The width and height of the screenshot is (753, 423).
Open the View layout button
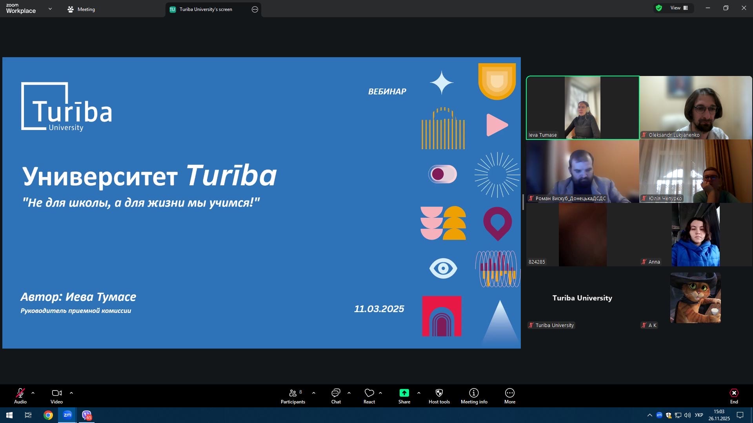coord(679,8)
